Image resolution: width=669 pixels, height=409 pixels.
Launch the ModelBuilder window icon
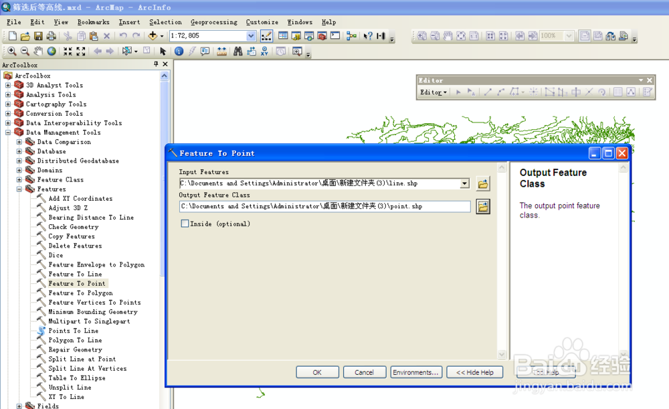352,36
